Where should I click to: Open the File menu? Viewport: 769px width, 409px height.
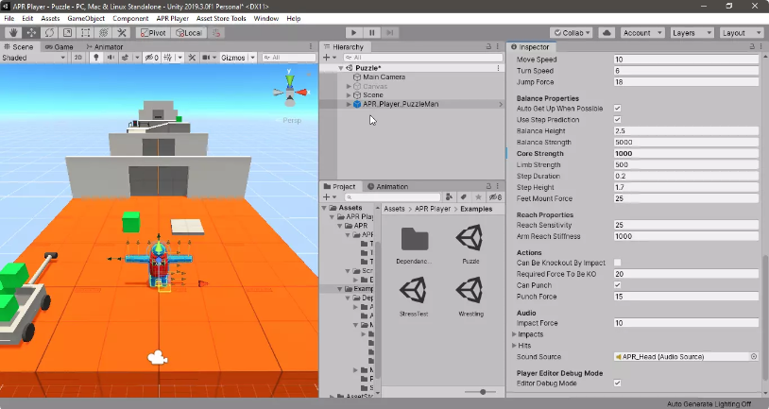pos(9,18)
